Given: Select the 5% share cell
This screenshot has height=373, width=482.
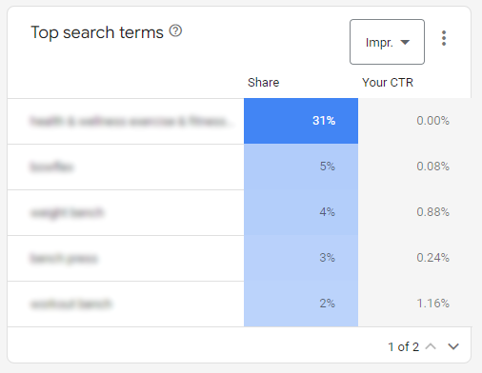Looking at the screenshot, I should tap(301, 167).
